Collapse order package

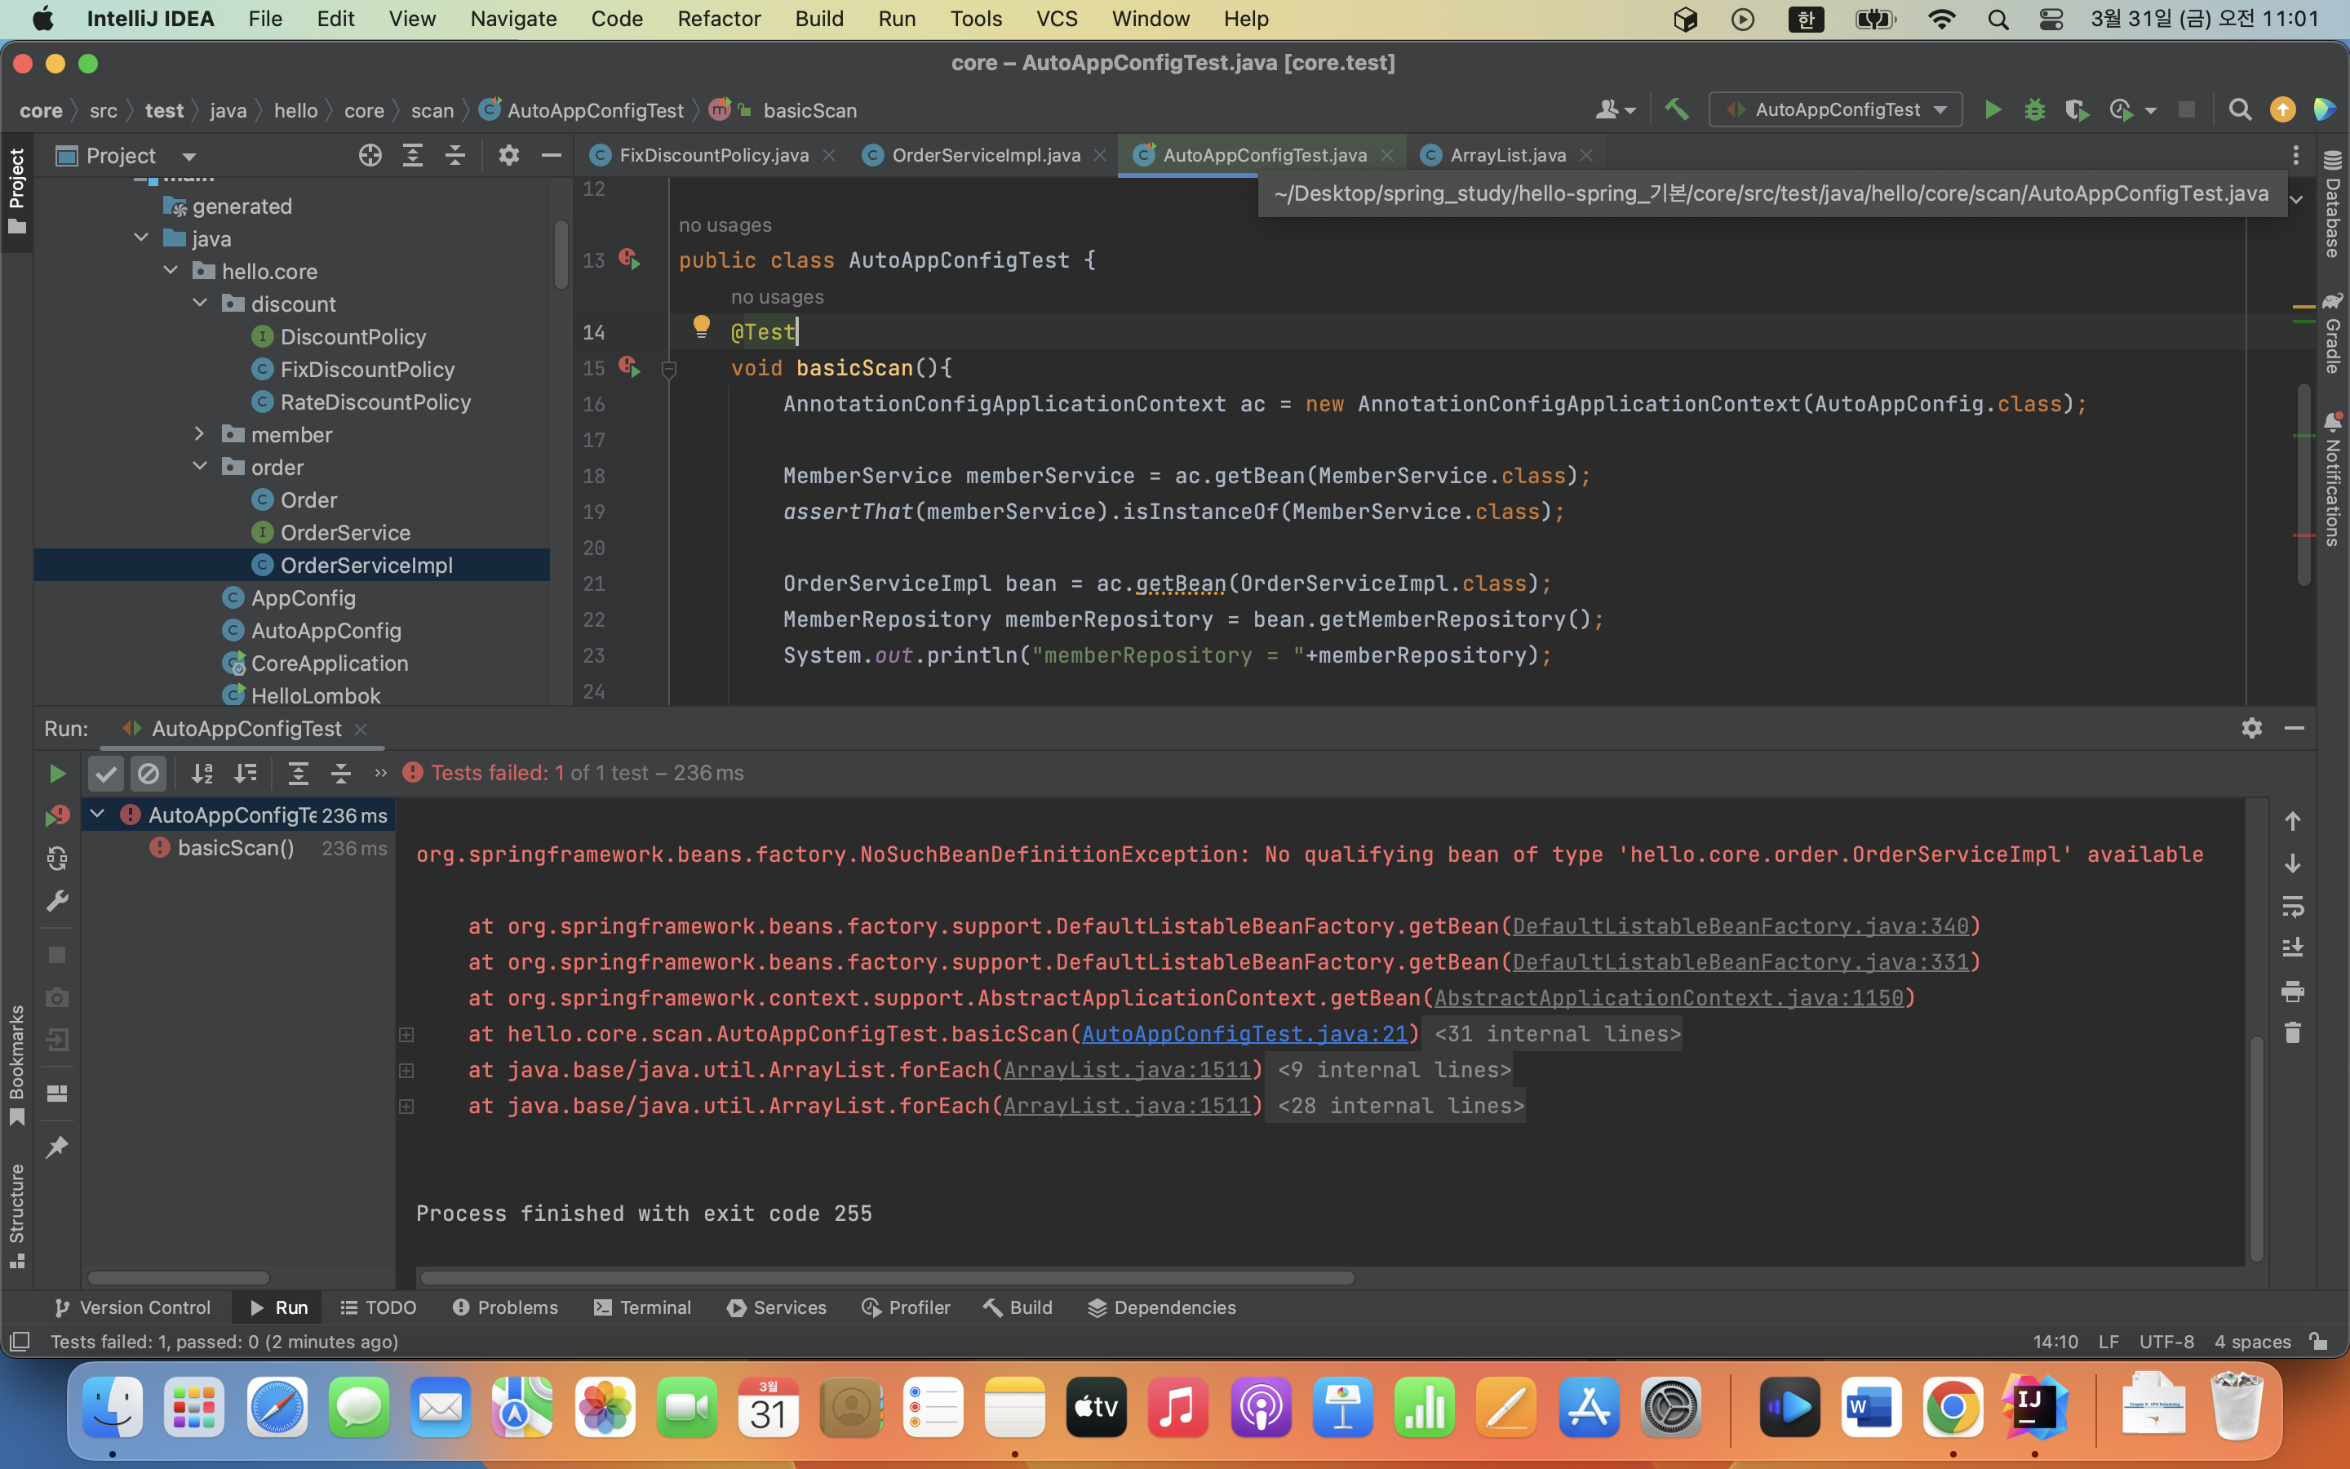point(200,466)
